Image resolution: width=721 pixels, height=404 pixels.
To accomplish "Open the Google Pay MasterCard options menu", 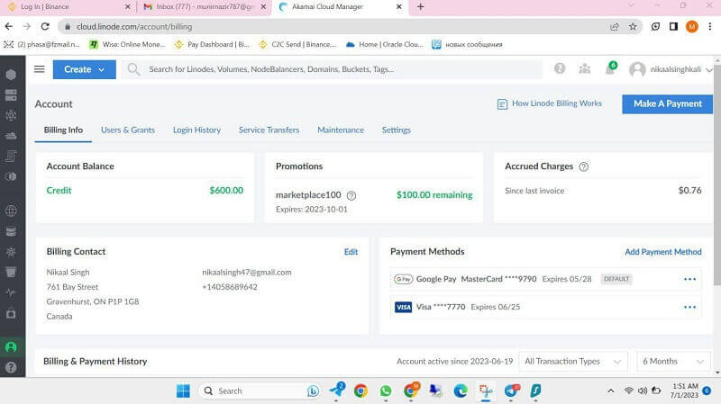I will 689,279.
